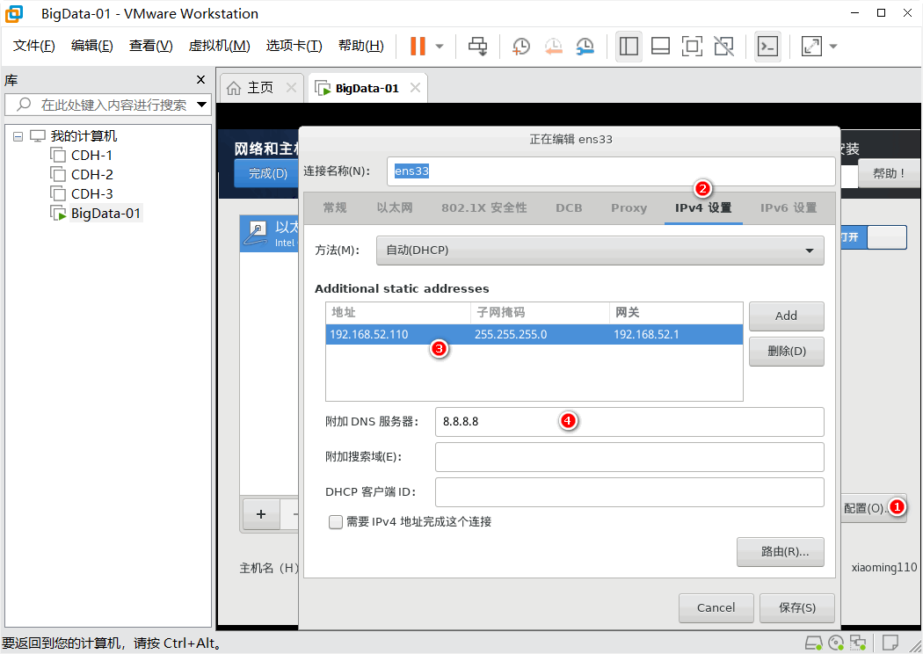Toggle the console view terminal icon
The image size is (923, 654).
click(767, 46)
